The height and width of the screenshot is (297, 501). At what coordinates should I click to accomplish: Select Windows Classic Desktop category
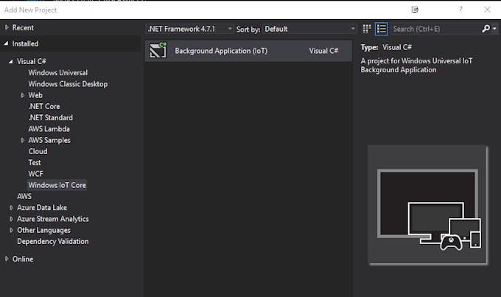(68, 84)
